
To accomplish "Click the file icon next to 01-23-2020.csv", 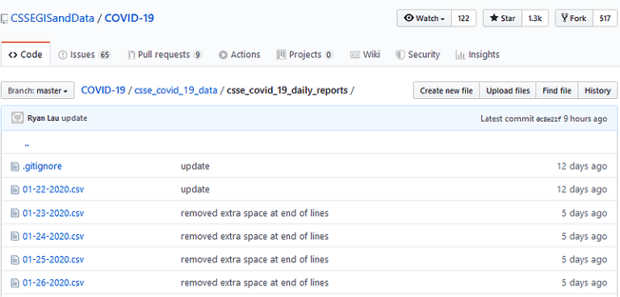I will point(15,213).
